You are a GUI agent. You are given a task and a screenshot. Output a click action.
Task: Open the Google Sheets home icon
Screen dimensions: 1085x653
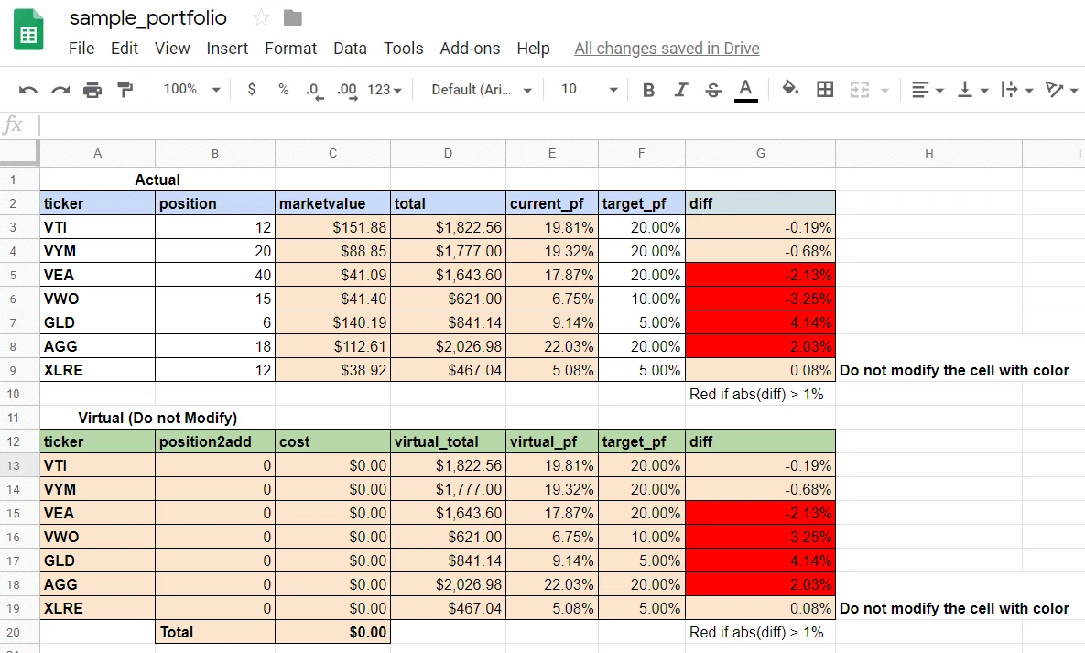tap(28, 30)
